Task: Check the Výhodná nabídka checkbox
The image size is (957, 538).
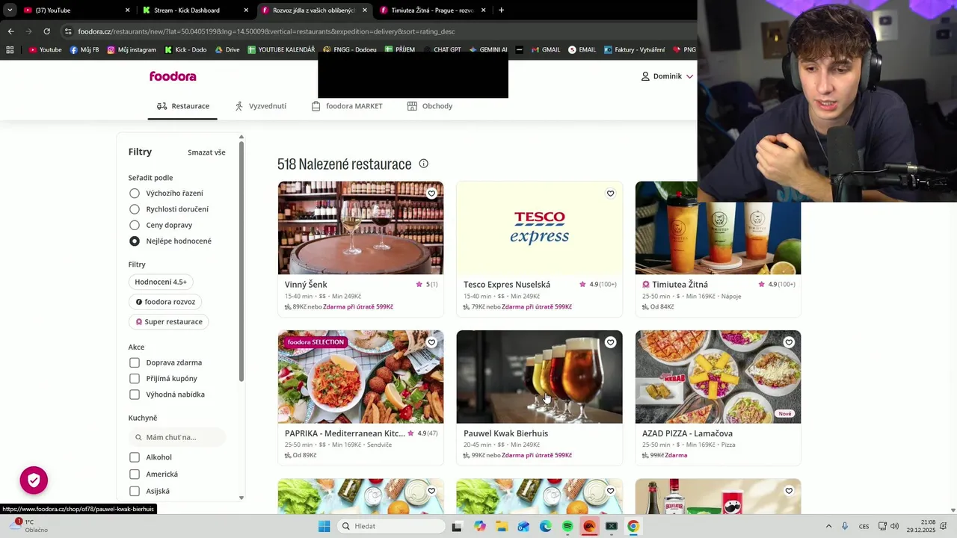Action: click(135, 395)
